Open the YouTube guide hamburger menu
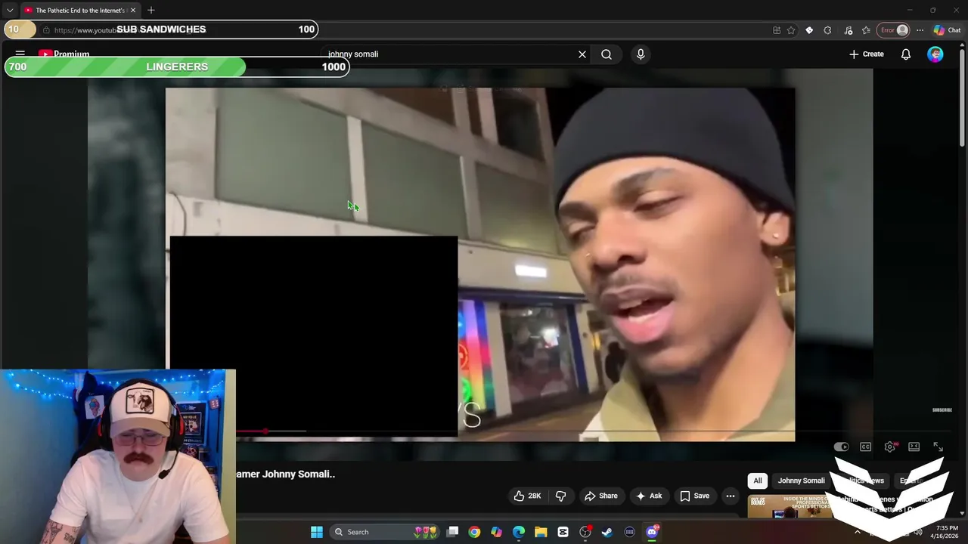Viewport: 968px width, 544px height. point(20,54)
